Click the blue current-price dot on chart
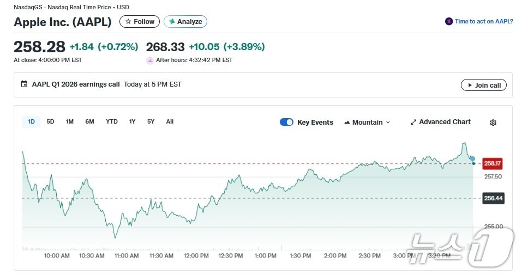This screenshot has height=275, width=522. (x=472, y=158)
